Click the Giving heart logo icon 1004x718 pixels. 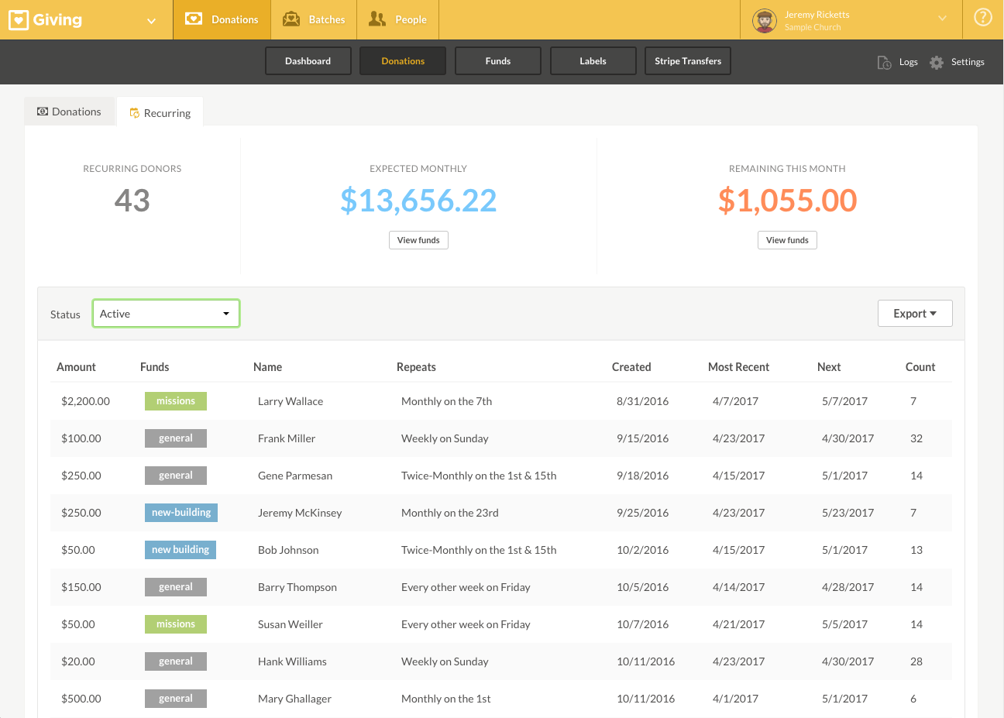(19, 20)
